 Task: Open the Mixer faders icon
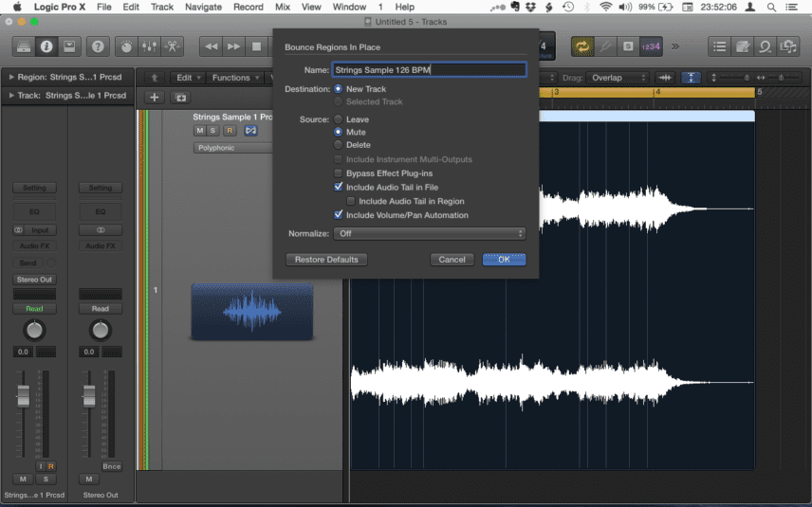(x=149, y=46)
